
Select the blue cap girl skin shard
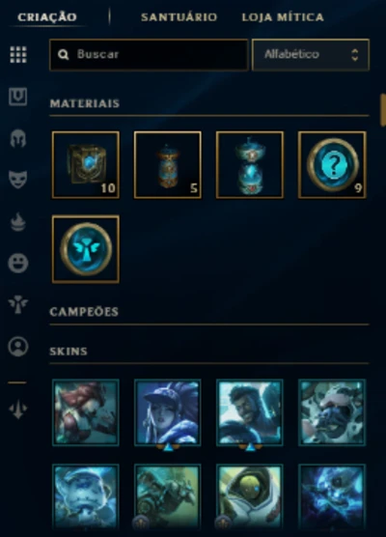(168, 412)
